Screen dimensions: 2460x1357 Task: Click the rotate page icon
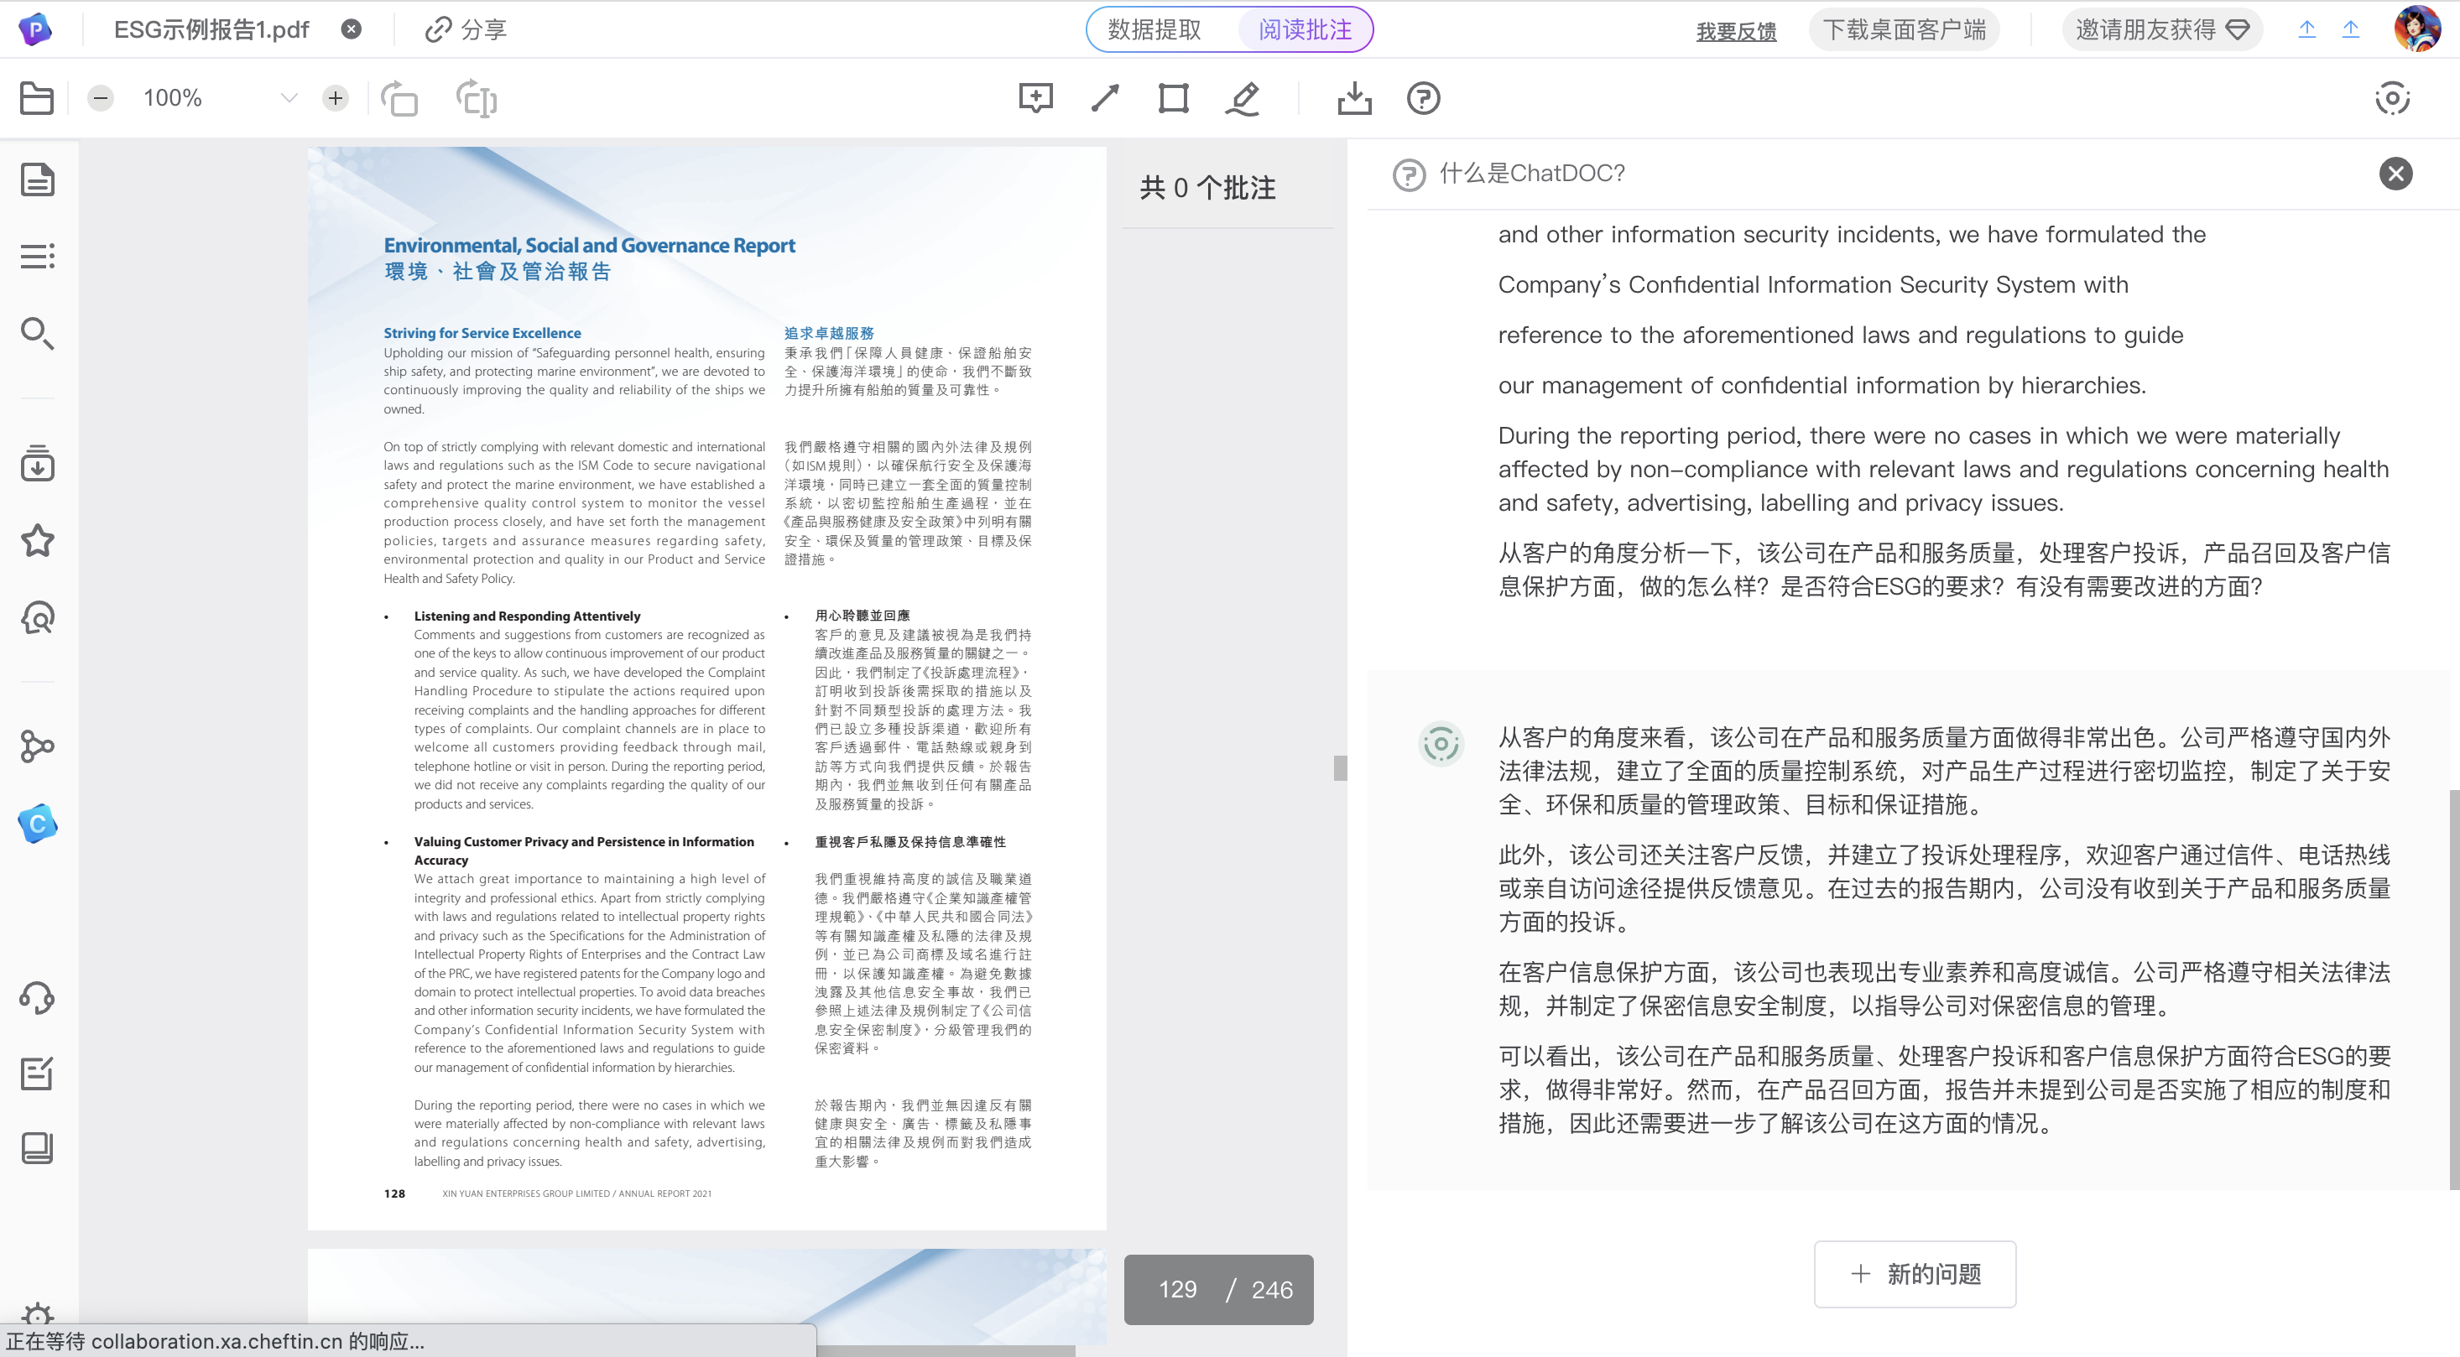click(x=399, y=98)
